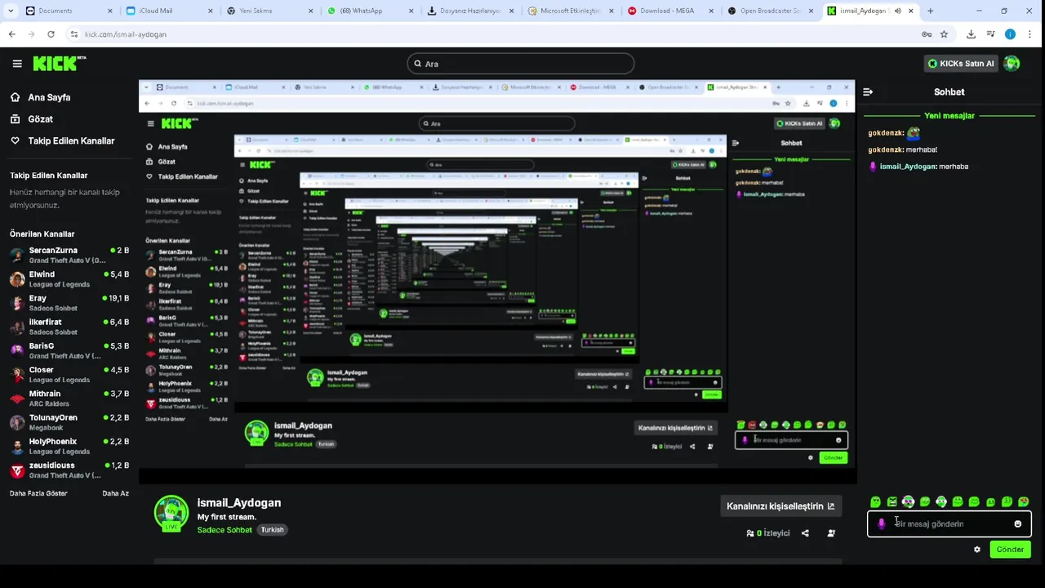Click the Turkish language tag

272,530
